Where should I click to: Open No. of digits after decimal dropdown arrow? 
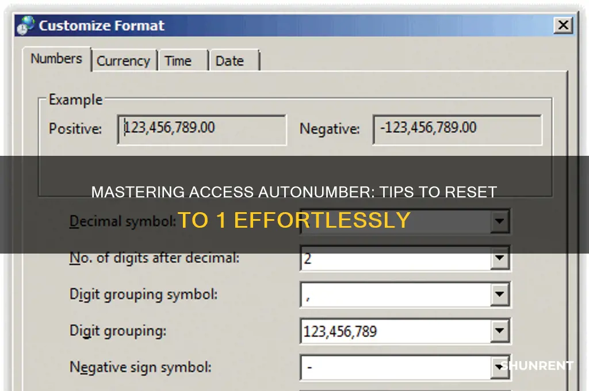point(500,258)
